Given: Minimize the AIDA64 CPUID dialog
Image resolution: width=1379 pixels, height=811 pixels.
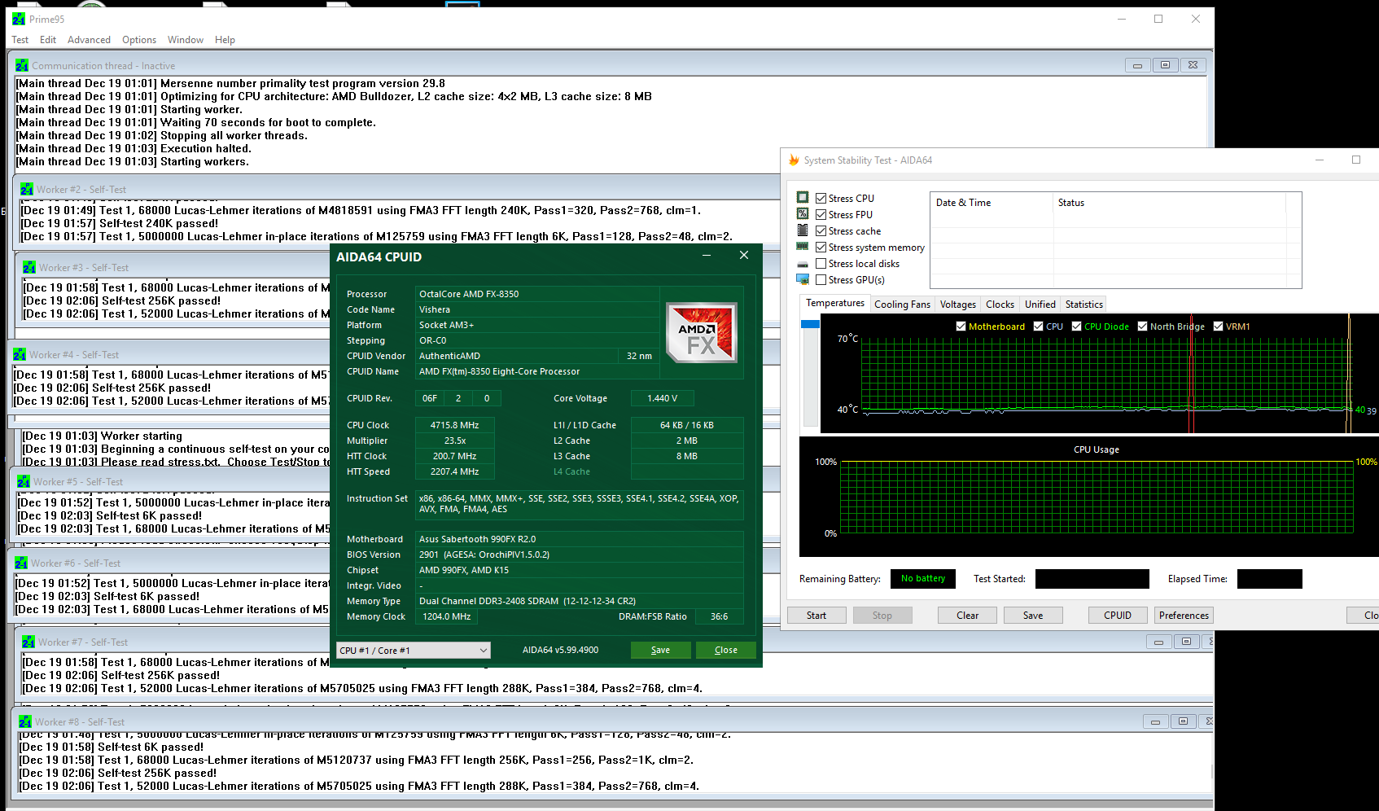Looking at the screenshot, I should pos(707,256).
